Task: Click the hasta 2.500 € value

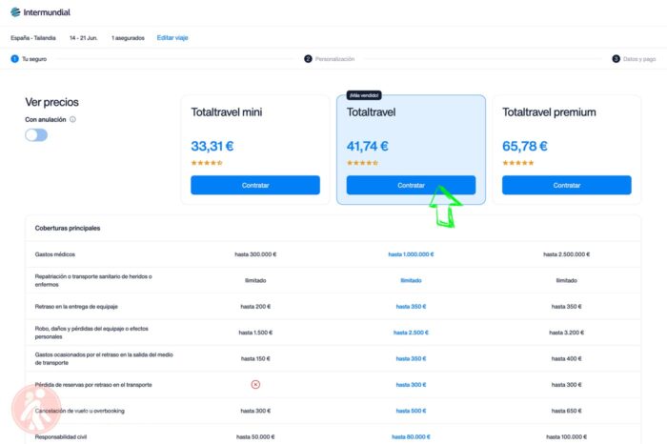Action: (411, 333)
